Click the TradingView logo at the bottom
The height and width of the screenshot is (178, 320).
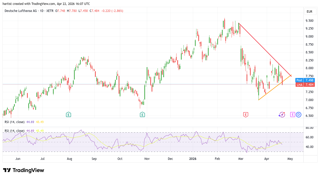tap(24, 170)
